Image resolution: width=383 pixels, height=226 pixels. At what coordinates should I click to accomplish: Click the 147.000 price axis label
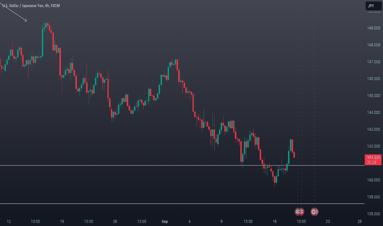point(374,62)
